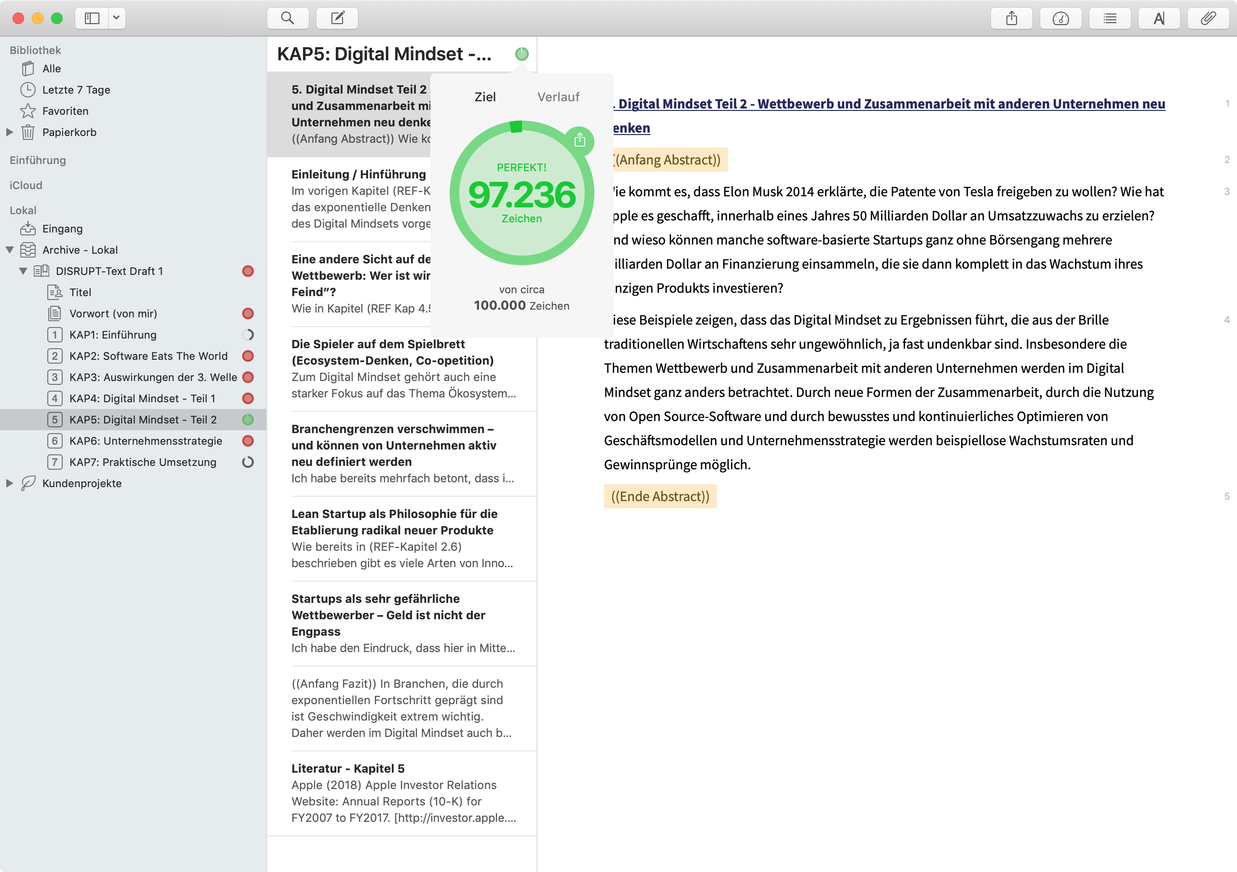Click green goal indicator beside KAP5 in sidebar

[248, 420]
